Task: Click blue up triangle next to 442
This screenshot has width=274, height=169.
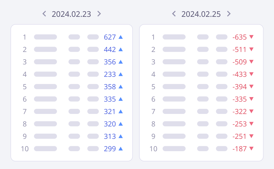Action: click(121, 49)
